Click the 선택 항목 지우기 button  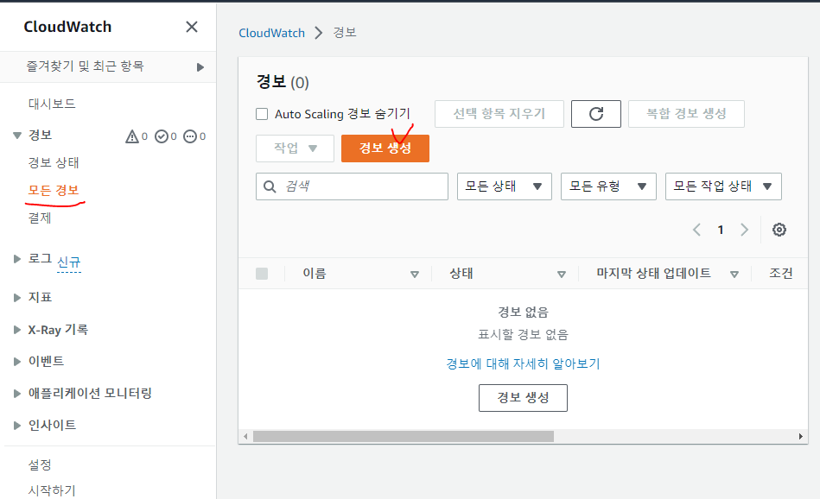[x=499, y=114]
